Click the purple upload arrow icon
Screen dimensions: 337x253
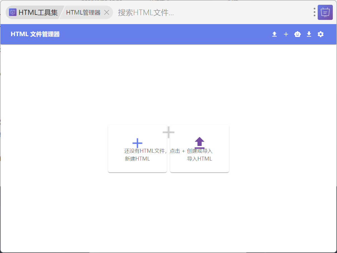pyautogui.click(x=200, y=143)
